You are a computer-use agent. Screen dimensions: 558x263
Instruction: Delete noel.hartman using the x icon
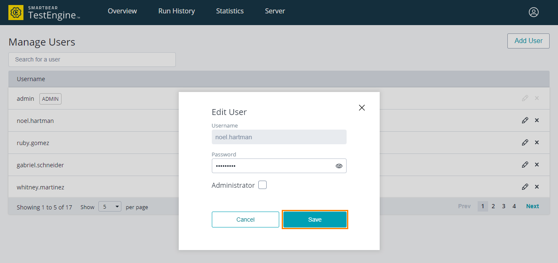pos(537,120)
